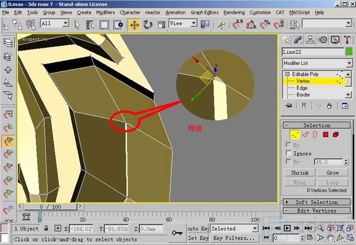Viewport: 356px width, 245px height.
Task: Expand the Soft Selection rollout
Action: (316, 202)
